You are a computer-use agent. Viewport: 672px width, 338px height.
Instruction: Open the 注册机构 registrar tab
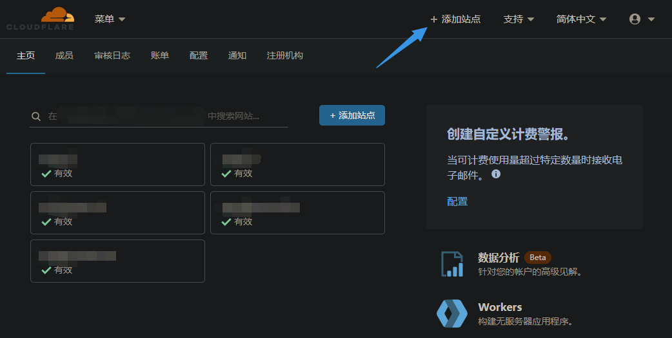tap(285, 56)
